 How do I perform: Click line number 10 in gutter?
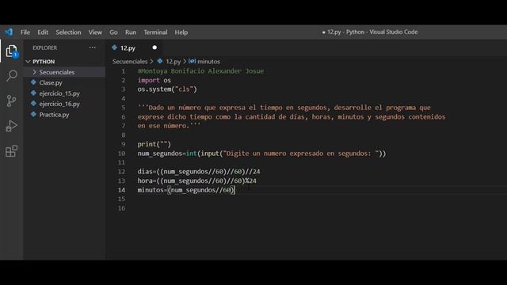[x=121, y=154]
